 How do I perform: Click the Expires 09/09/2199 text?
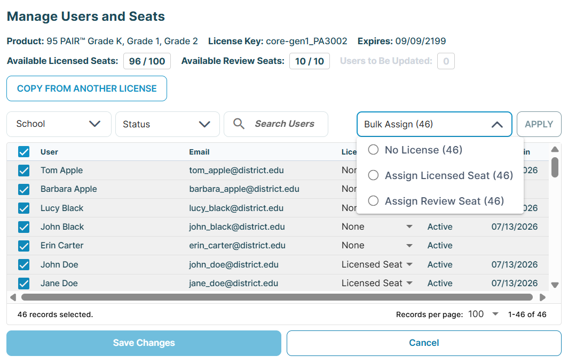(x=402, y=41)
